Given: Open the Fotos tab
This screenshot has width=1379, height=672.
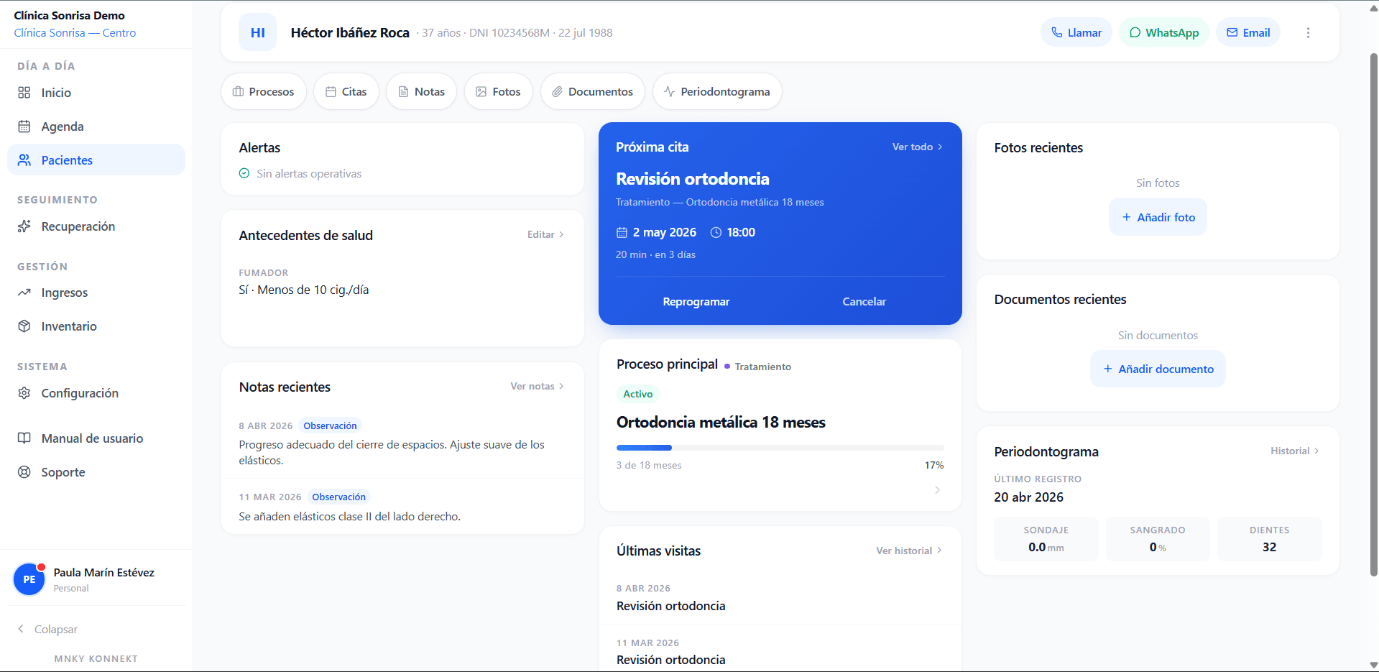Looking at the screenshot, I should 499,91.
